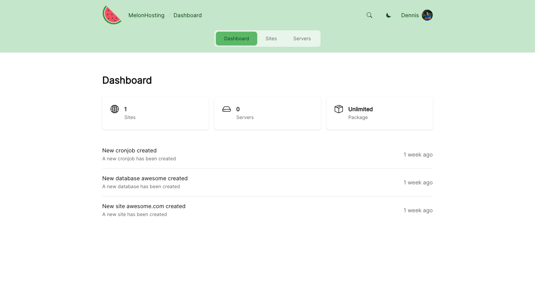Click the Dennis username text
The width and height of the screenshot is (535, 290).
410,15
